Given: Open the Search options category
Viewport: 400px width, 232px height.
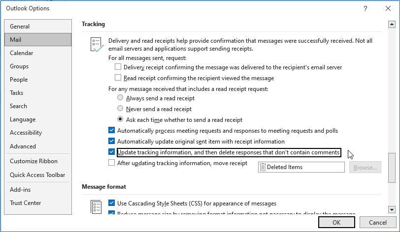Looking at the screenshot, I should coord(38,106).
